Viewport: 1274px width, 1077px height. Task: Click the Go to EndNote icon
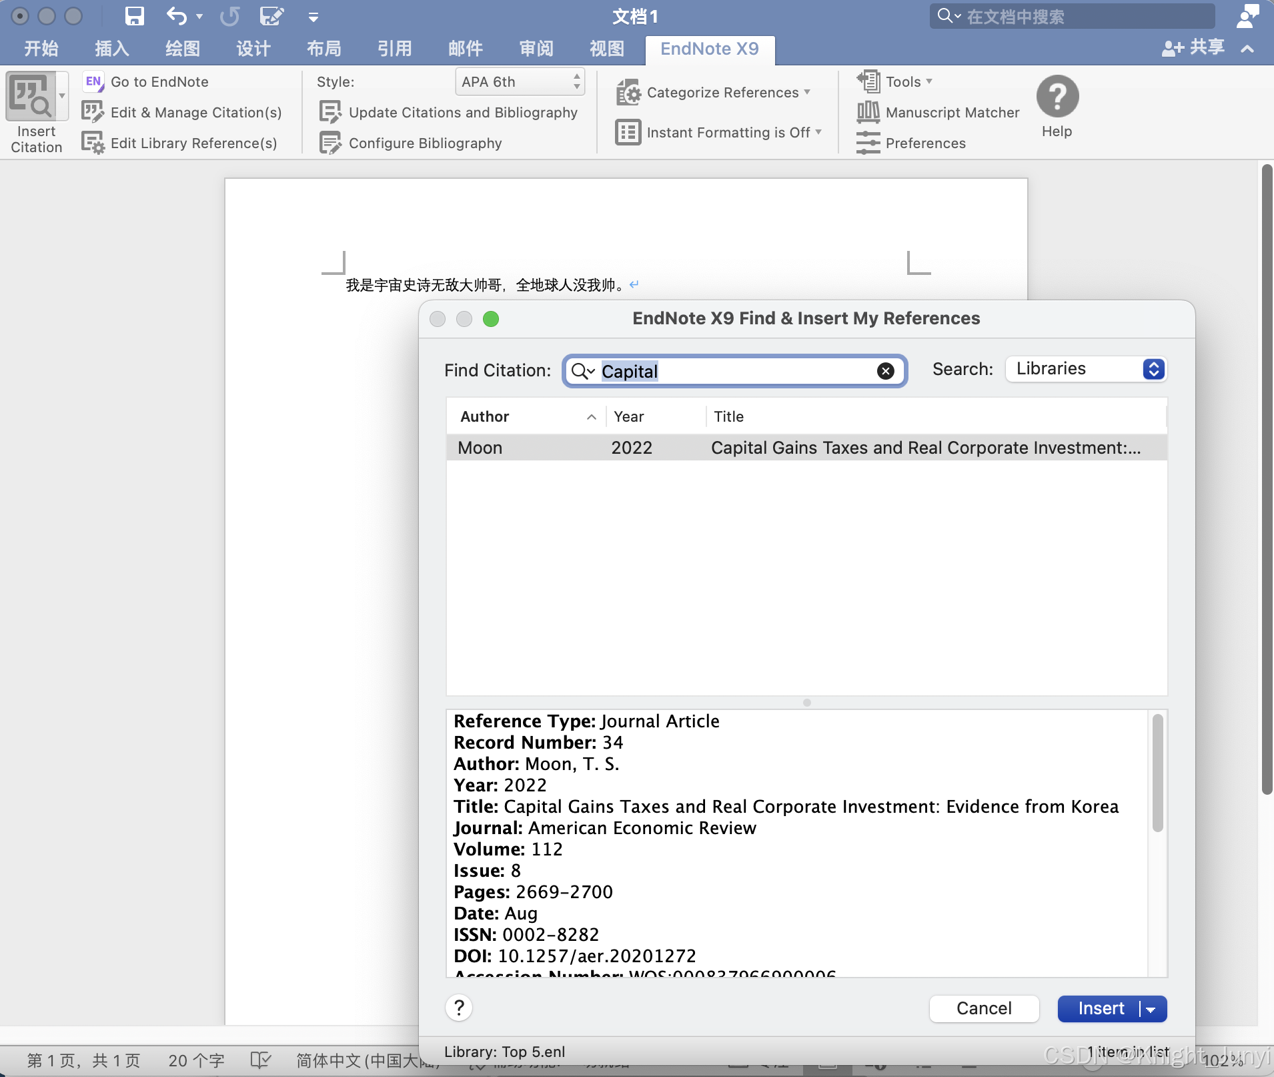[93, 82]
